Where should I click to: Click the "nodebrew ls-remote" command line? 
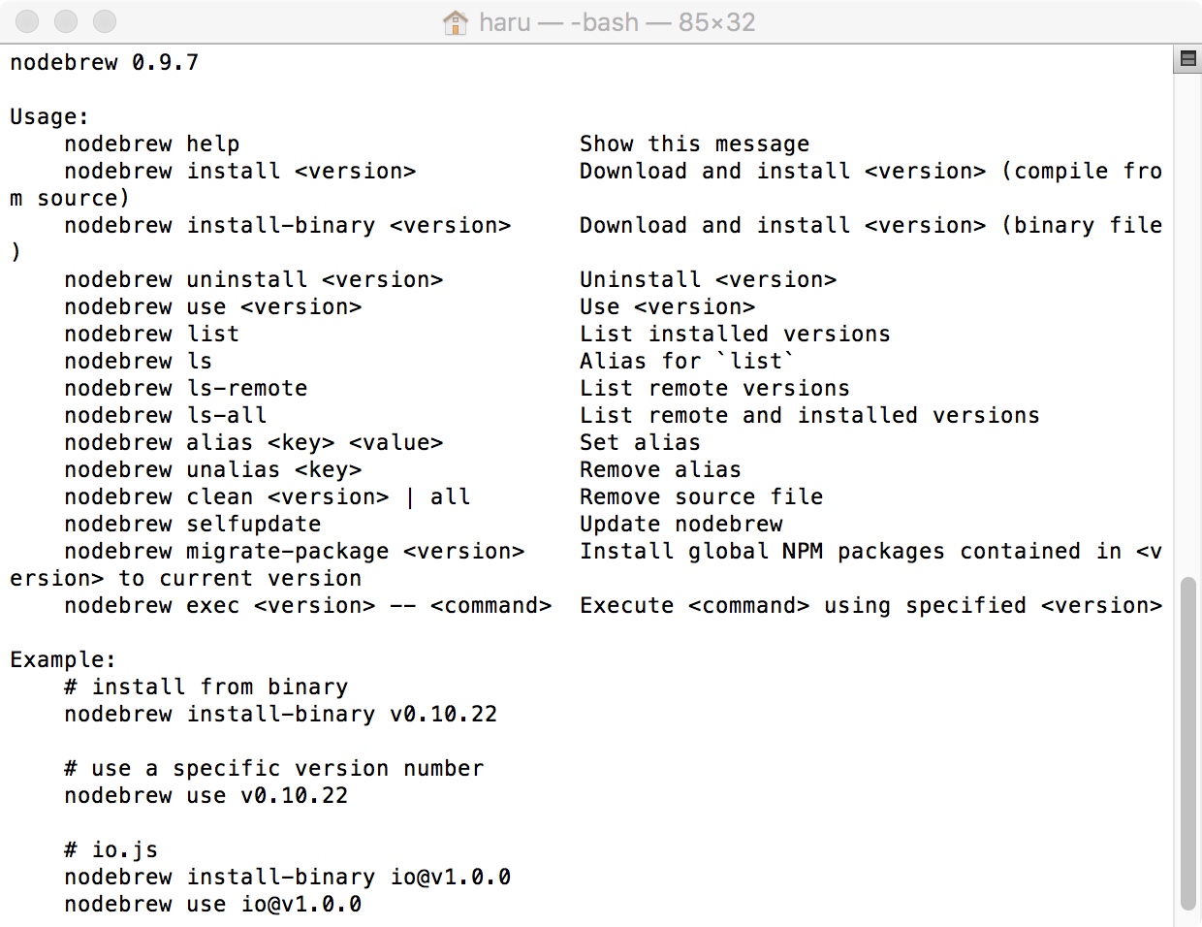pyautogui.click(x=186, y=389)
